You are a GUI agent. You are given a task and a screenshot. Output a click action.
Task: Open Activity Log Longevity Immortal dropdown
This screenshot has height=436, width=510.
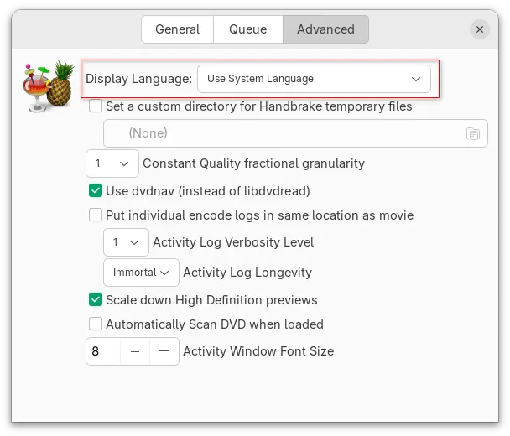(x=141, y=272)
